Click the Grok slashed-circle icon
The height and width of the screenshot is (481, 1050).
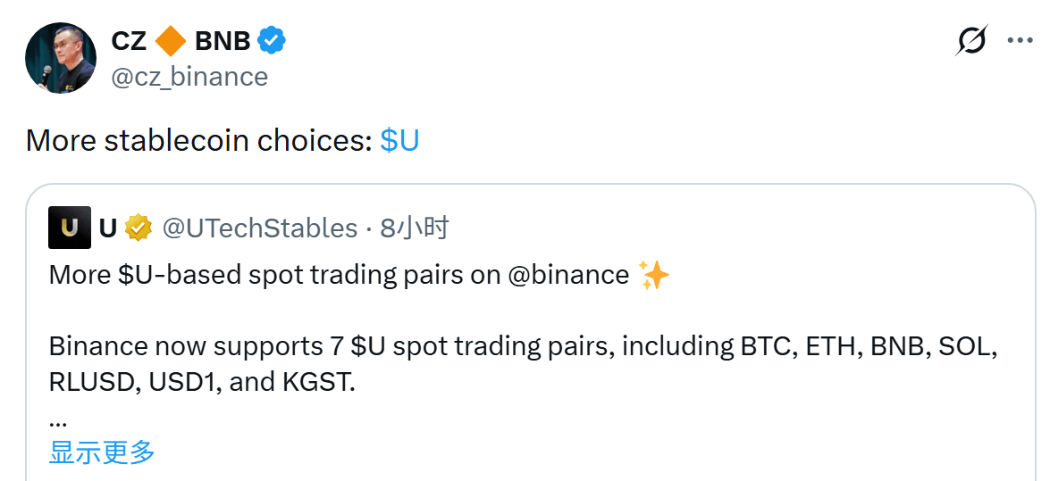pos(971,41)
